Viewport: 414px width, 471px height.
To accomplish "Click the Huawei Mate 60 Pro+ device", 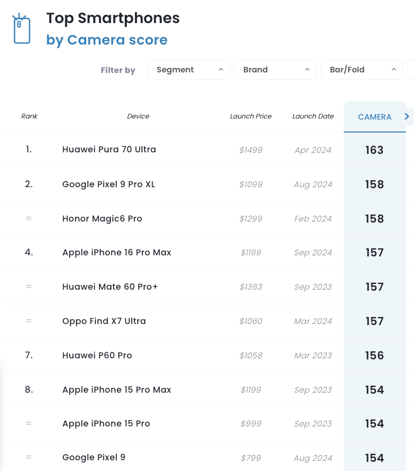I will pos(110,286).
